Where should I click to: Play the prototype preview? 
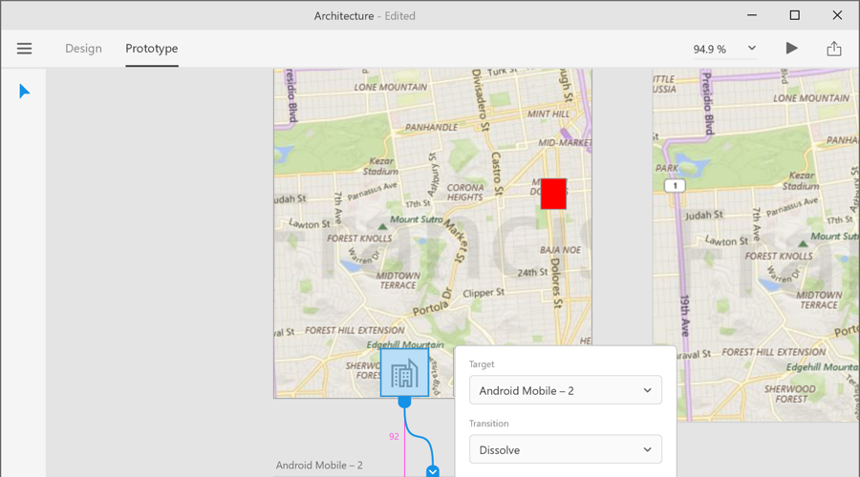coord(791,49)
